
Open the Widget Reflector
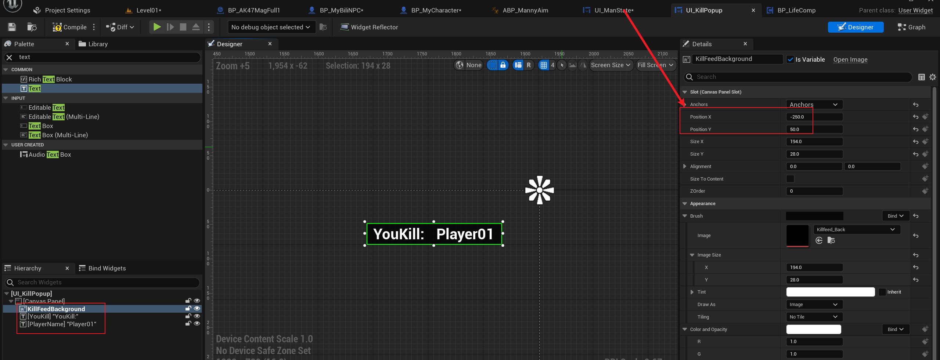point(369,27)
